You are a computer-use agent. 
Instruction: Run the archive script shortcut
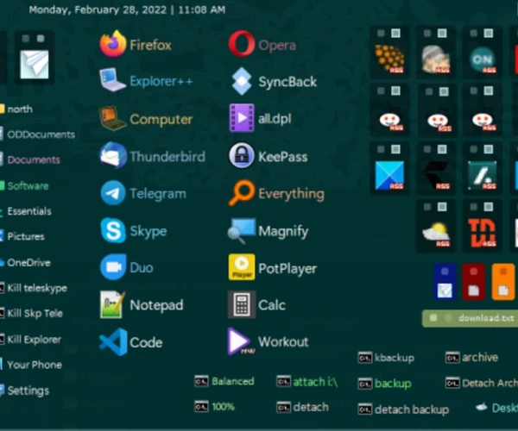471,357
